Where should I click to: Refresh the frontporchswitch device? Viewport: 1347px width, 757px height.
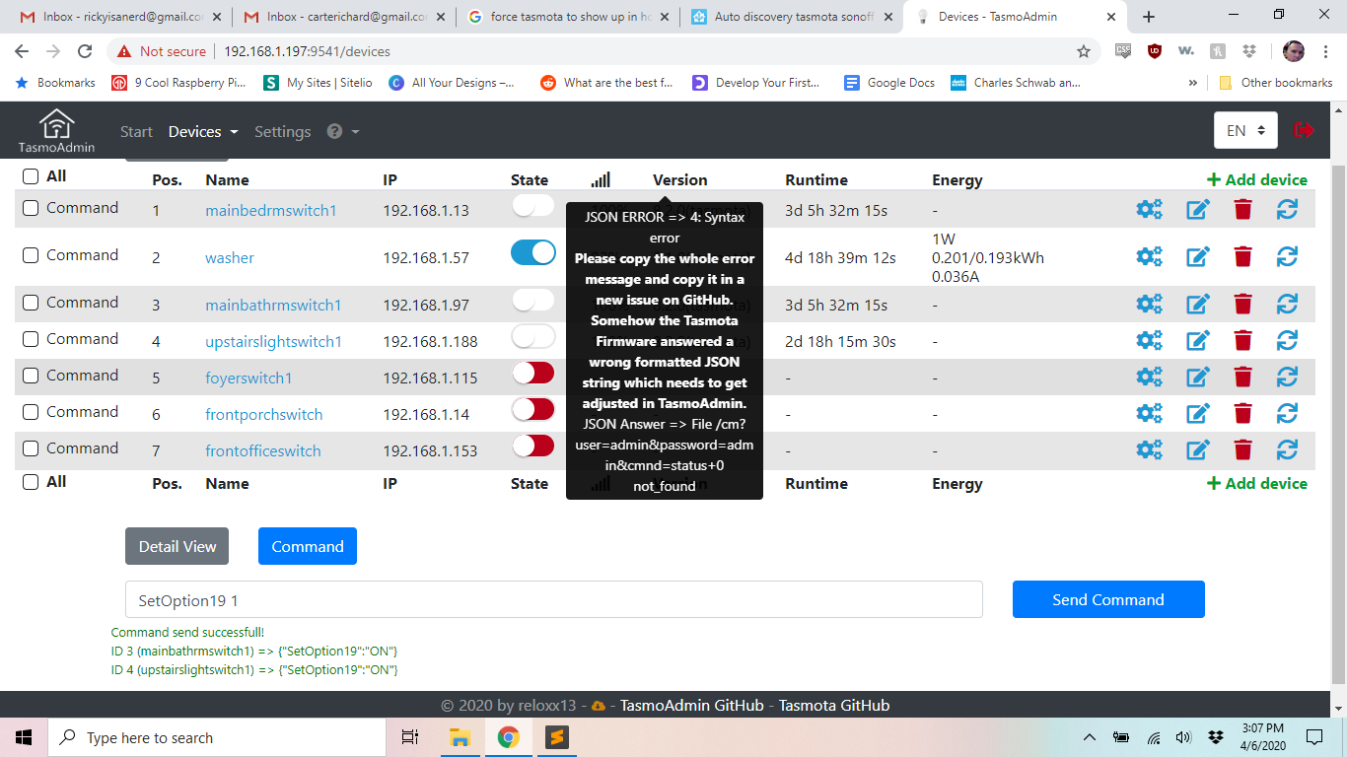[1287, 413]
